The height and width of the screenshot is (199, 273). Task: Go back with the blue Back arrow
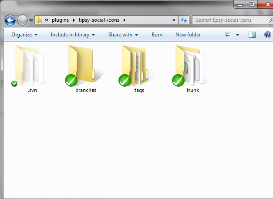[10, 20]
